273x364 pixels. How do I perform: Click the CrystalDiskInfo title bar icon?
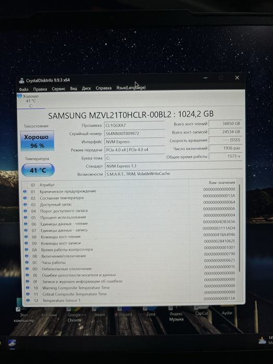coord(22,81)
